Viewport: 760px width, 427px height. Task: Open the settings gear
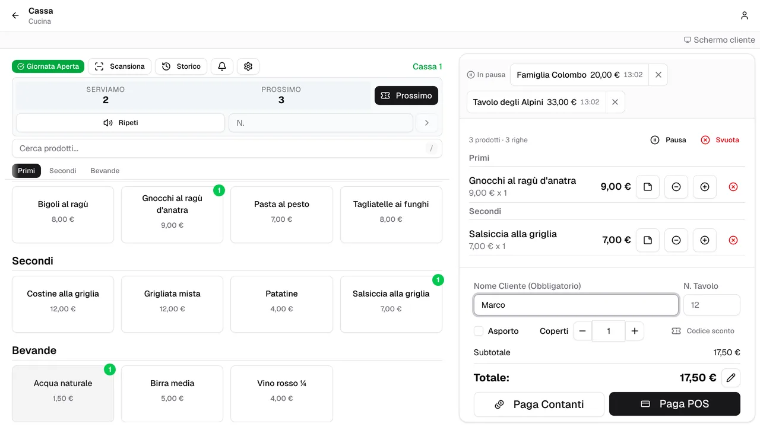tap(248, 66)
